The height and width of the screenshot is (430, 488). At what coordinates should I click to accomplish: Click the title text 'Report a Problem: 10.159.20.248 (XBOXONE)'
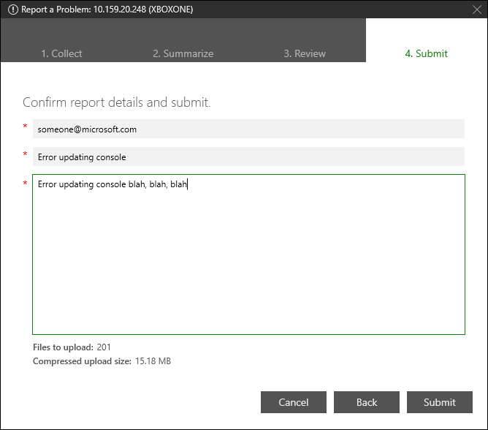pyautogui.click(x=107, y=10)
